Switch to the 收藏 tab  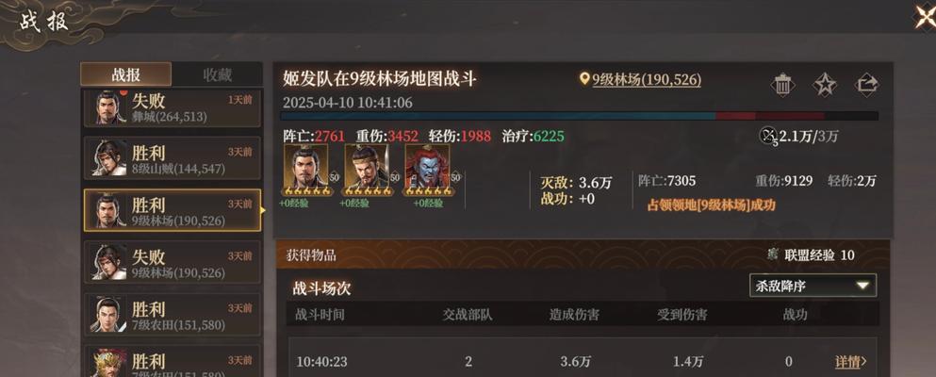pyautogui.click(x=218, y=74)
